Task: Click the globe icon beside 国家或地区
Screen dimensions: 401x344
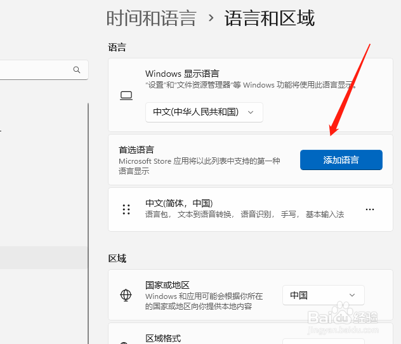Action: [x=126, y=295]
